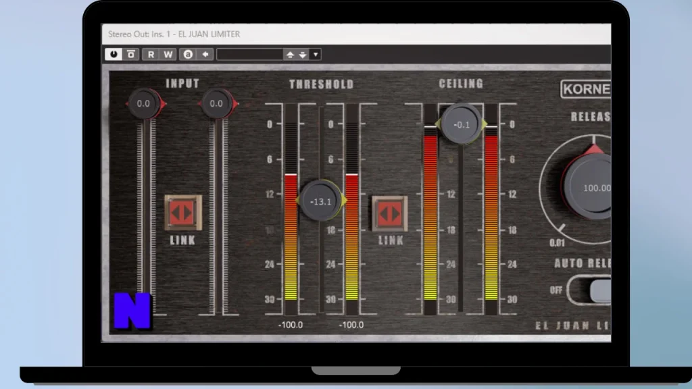Image resolution: width=692 pixels, height=389 pixels.
Task: Toggle the Auto Release OFF switch
Action: pyautogui.click(x=589, y=290)
